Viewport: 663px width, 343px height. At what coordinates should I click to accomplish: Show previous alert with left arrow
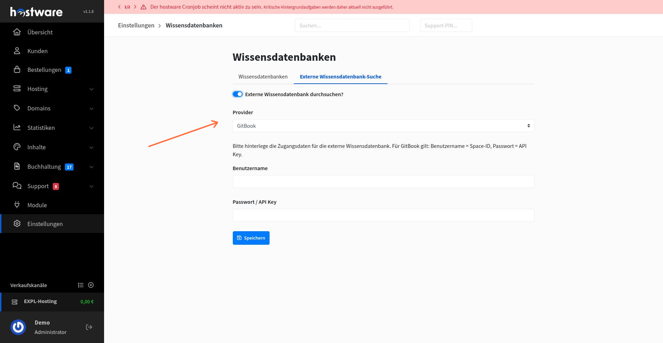[x=119, y=7]
